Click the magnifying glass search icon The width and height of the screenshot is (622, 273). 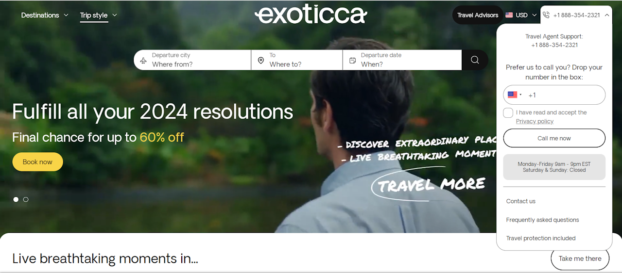click(x=475, y=60)
